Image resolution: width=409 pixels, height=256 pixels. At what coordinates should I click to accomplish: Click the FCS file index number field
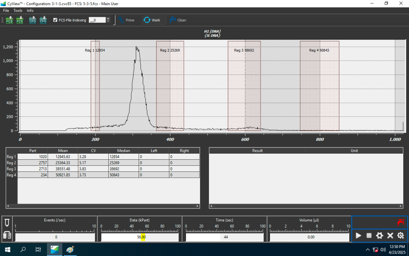click(x=97, y=20)
